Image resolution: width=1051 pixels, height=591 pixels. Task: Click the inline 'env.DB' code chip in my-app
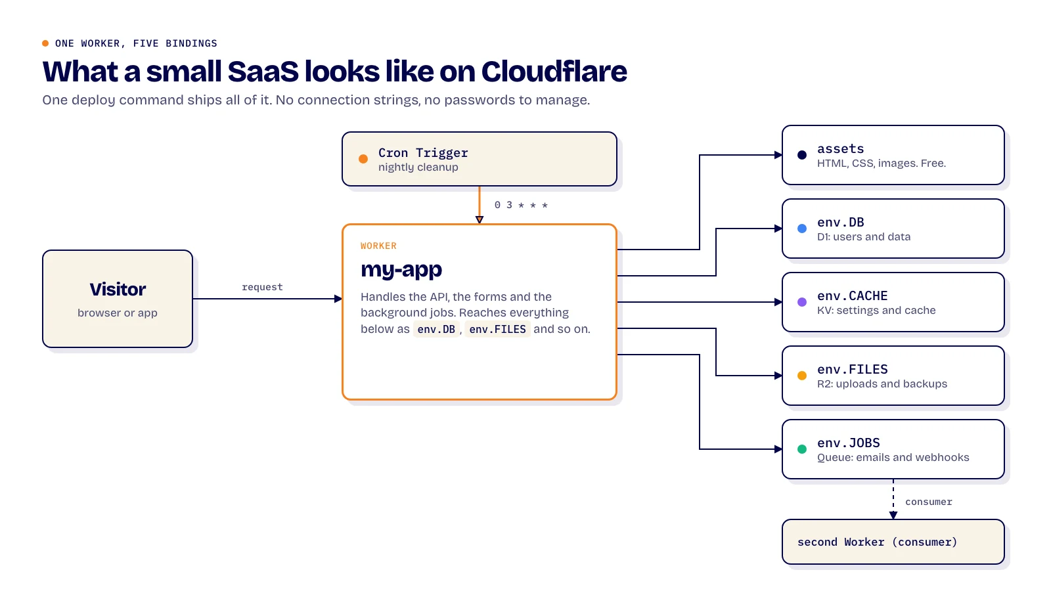pos(436,329)
